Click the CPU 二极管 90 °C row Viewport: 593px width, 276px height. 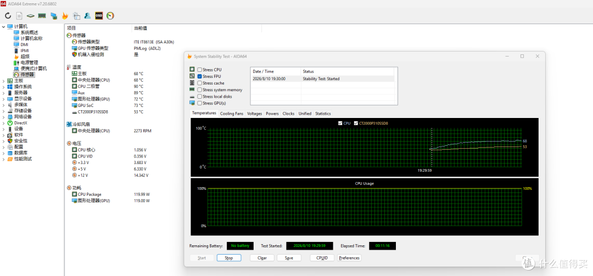pos(108,86)
